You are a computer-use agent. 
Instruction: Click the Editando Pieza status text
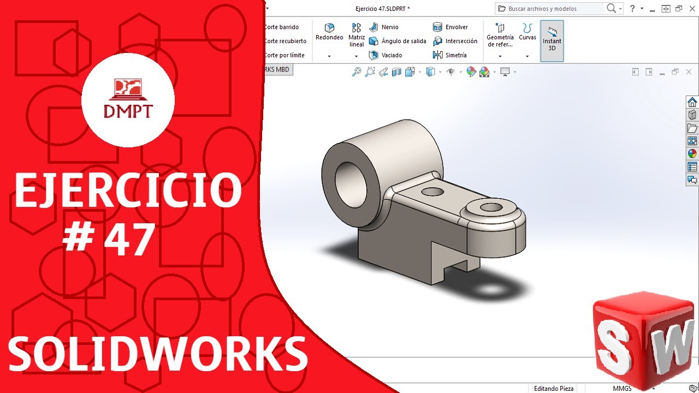tap(554, 388)
